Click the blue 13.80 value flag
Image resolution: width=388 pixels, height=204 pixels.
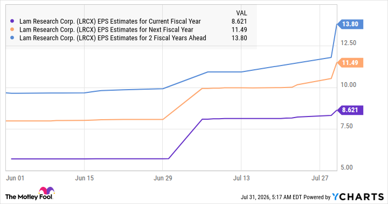click(350, 24)
